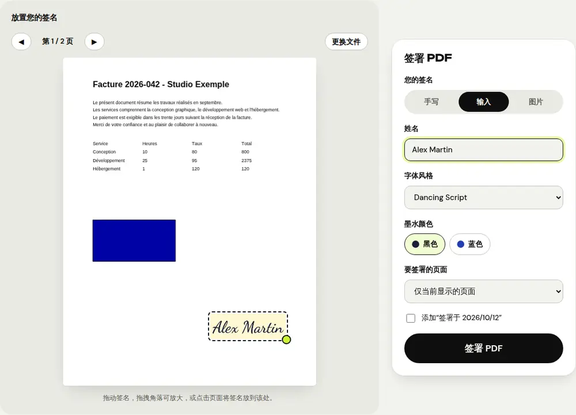The width and height of the screenshot is (576, 415).
Task: Choose the 黑色 ink color
Action: pyautogui.click(x=425, y=244)
